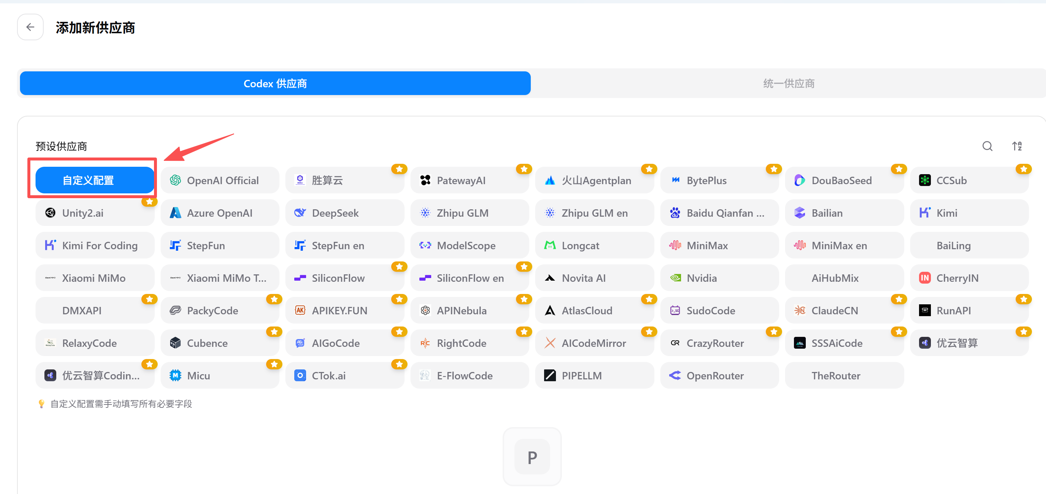Choose the CTok.ai provider preset

click(x=345, y=375)
